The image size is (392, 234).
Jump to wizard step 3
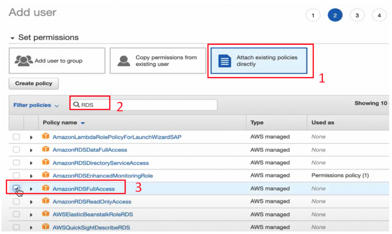coord(357,15)
